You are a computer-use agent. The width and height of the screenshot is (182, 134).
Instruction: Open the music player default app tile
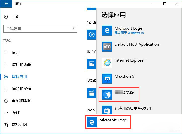click(91, 35)
